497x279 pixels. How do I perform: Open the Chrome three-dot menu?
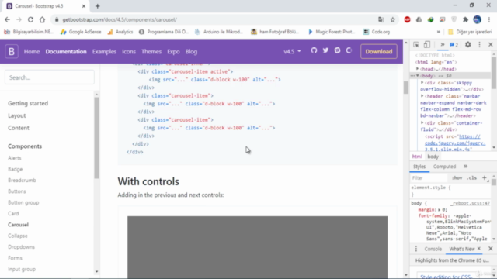click(x=489, y=19)
